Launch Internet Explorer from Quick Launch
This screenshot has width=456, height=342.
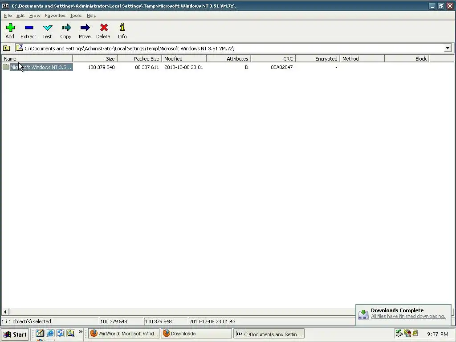point(50,333)
